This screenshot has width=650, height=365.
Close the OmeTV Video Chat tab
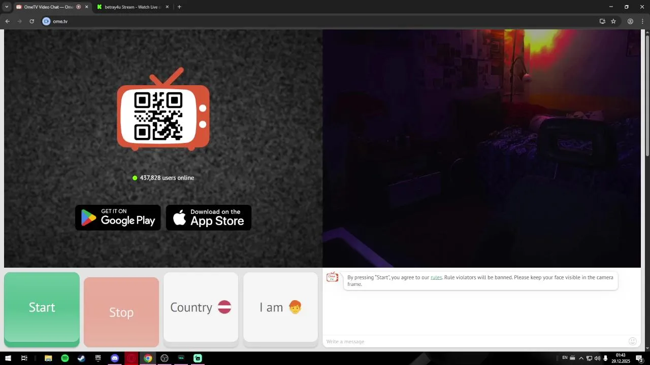point(87,7)
